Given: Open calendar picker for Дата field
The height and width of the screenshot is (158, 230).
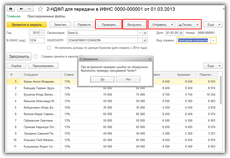Looking at the screenshot, I should [181, 33].
